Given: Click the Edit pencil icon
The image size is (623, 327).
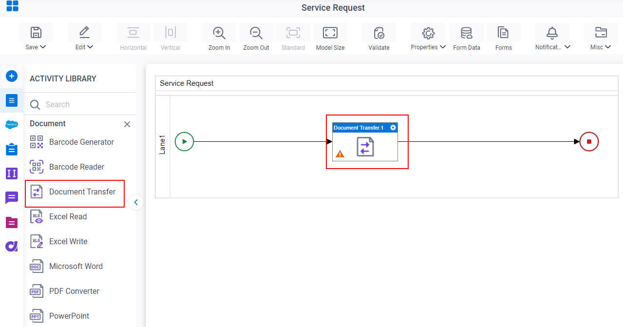Looking at the screenshot, I should (x=84, y=32).
